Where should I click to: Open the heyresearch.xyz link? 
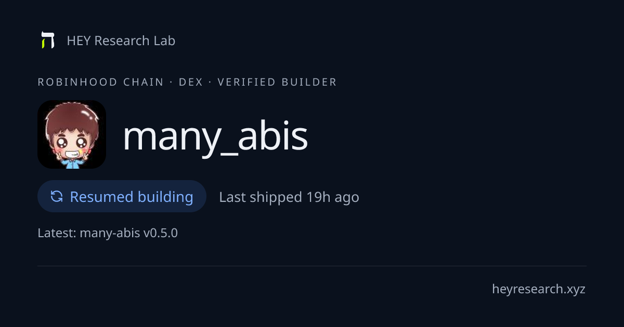[539, 289]
